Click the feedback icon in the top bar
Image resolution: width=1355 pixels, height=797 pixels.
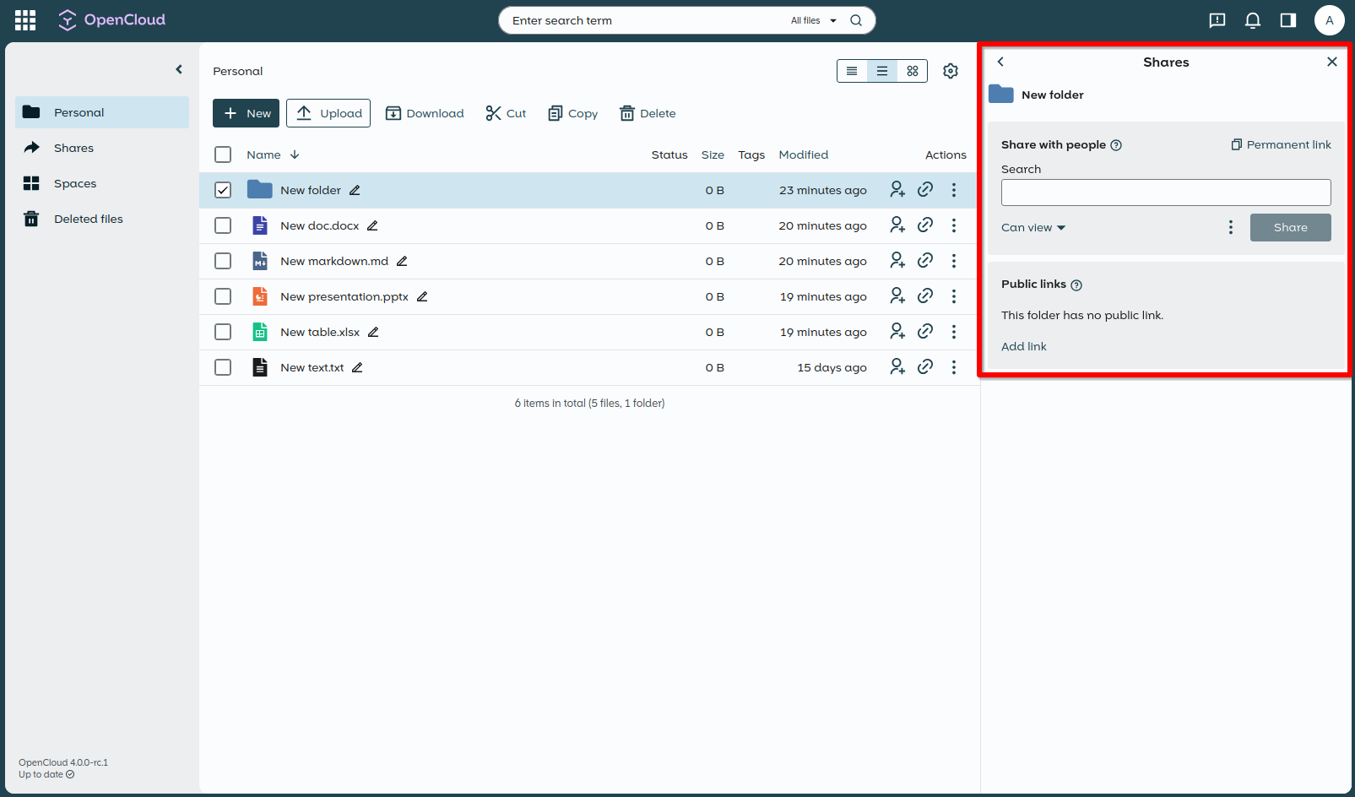click(1217, 19)
